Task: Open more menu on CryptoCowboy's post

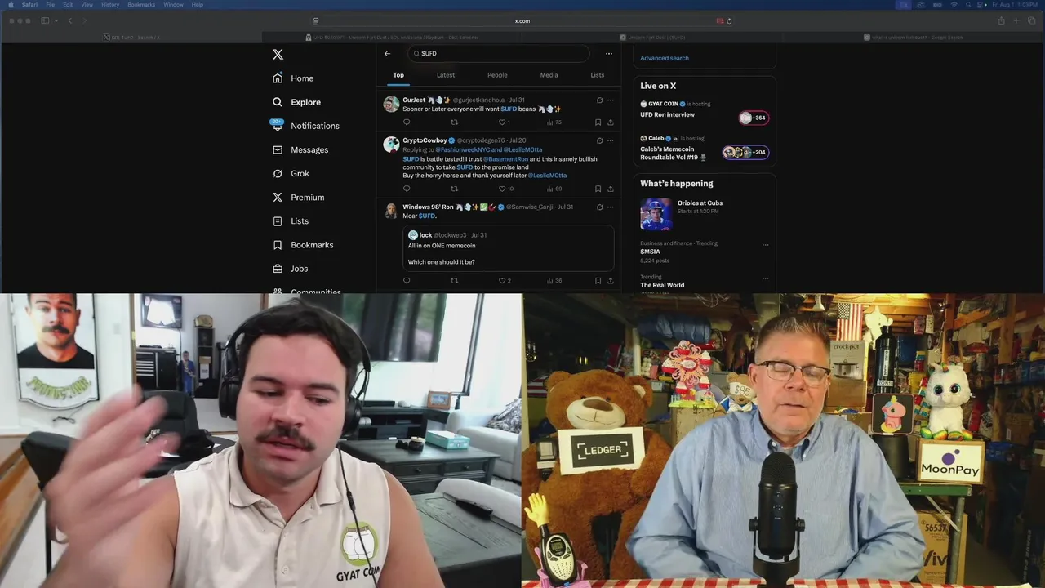Action: [610, 140]
